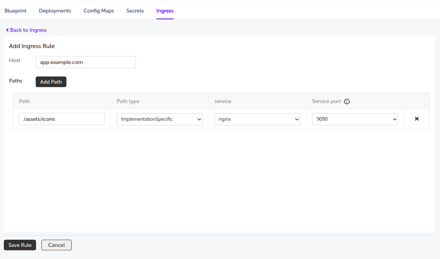The height and width of the screenshot is (259, 440).
Task: Click the back chevron arrow icon
Action: click(7, 30)
